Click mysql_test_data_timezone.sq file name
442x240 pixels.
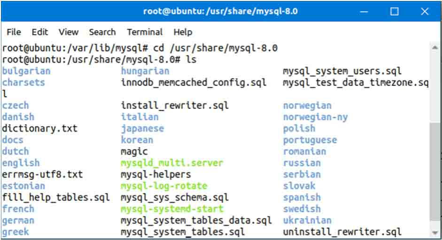[x=356, y=83]
